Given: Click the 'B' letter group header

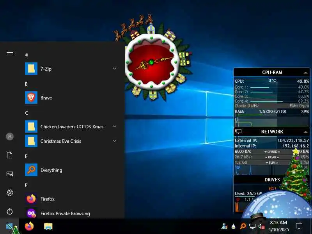Looking at the screenshot, I should 26,84.
